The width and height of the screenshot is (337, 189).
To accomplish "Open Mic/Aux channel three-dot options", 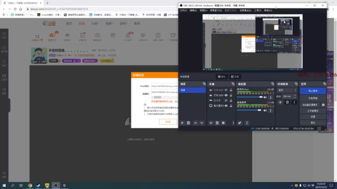I will pos(270,97).
